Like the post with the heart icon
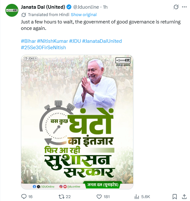This screenshot has width=190, height=201. pos(99,196)
